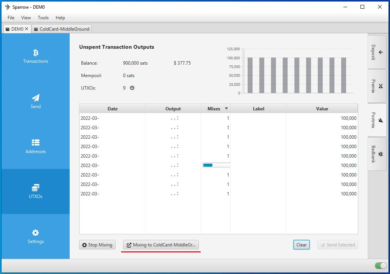Click Mixing to ColdCard-MiddleGr... button

pyautogui.click(x=161, y=245)
